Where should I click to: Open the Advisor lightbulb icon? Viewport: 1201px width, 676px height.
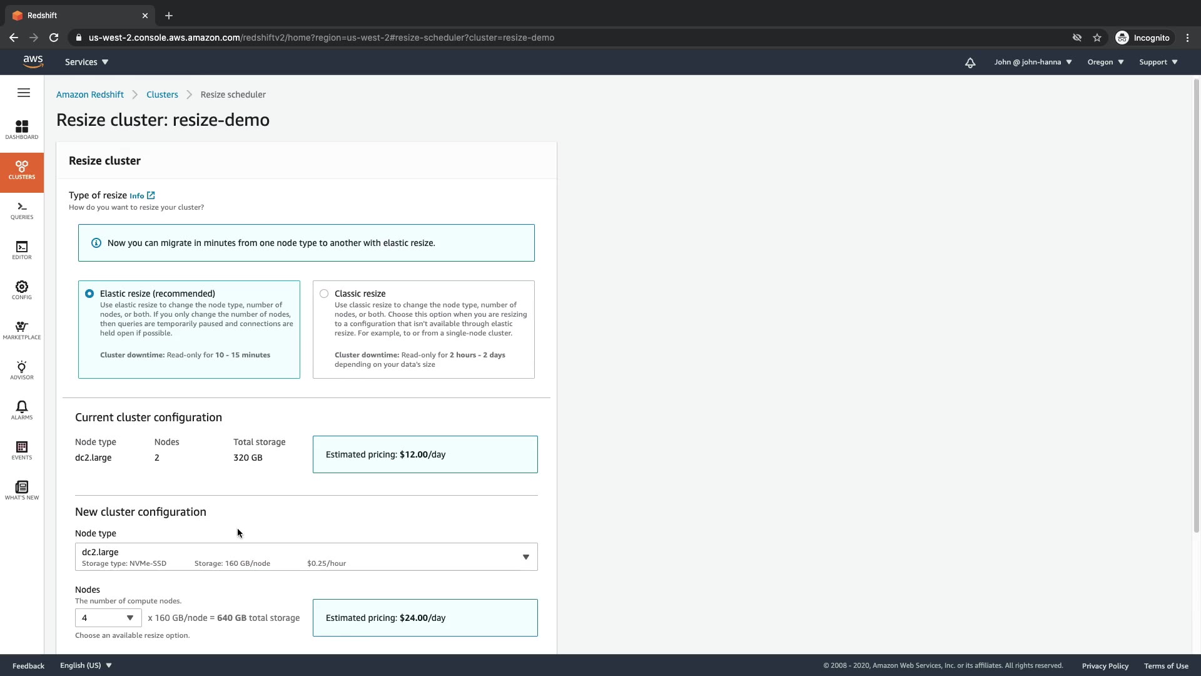coord(22,370)
